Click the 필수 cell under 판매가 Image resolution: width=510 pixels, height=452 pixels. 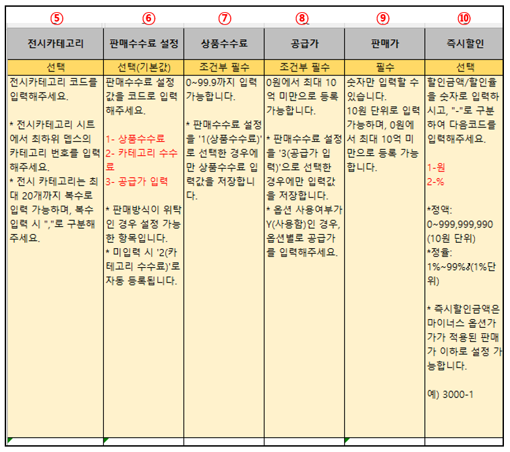click(x=384, y=67)
